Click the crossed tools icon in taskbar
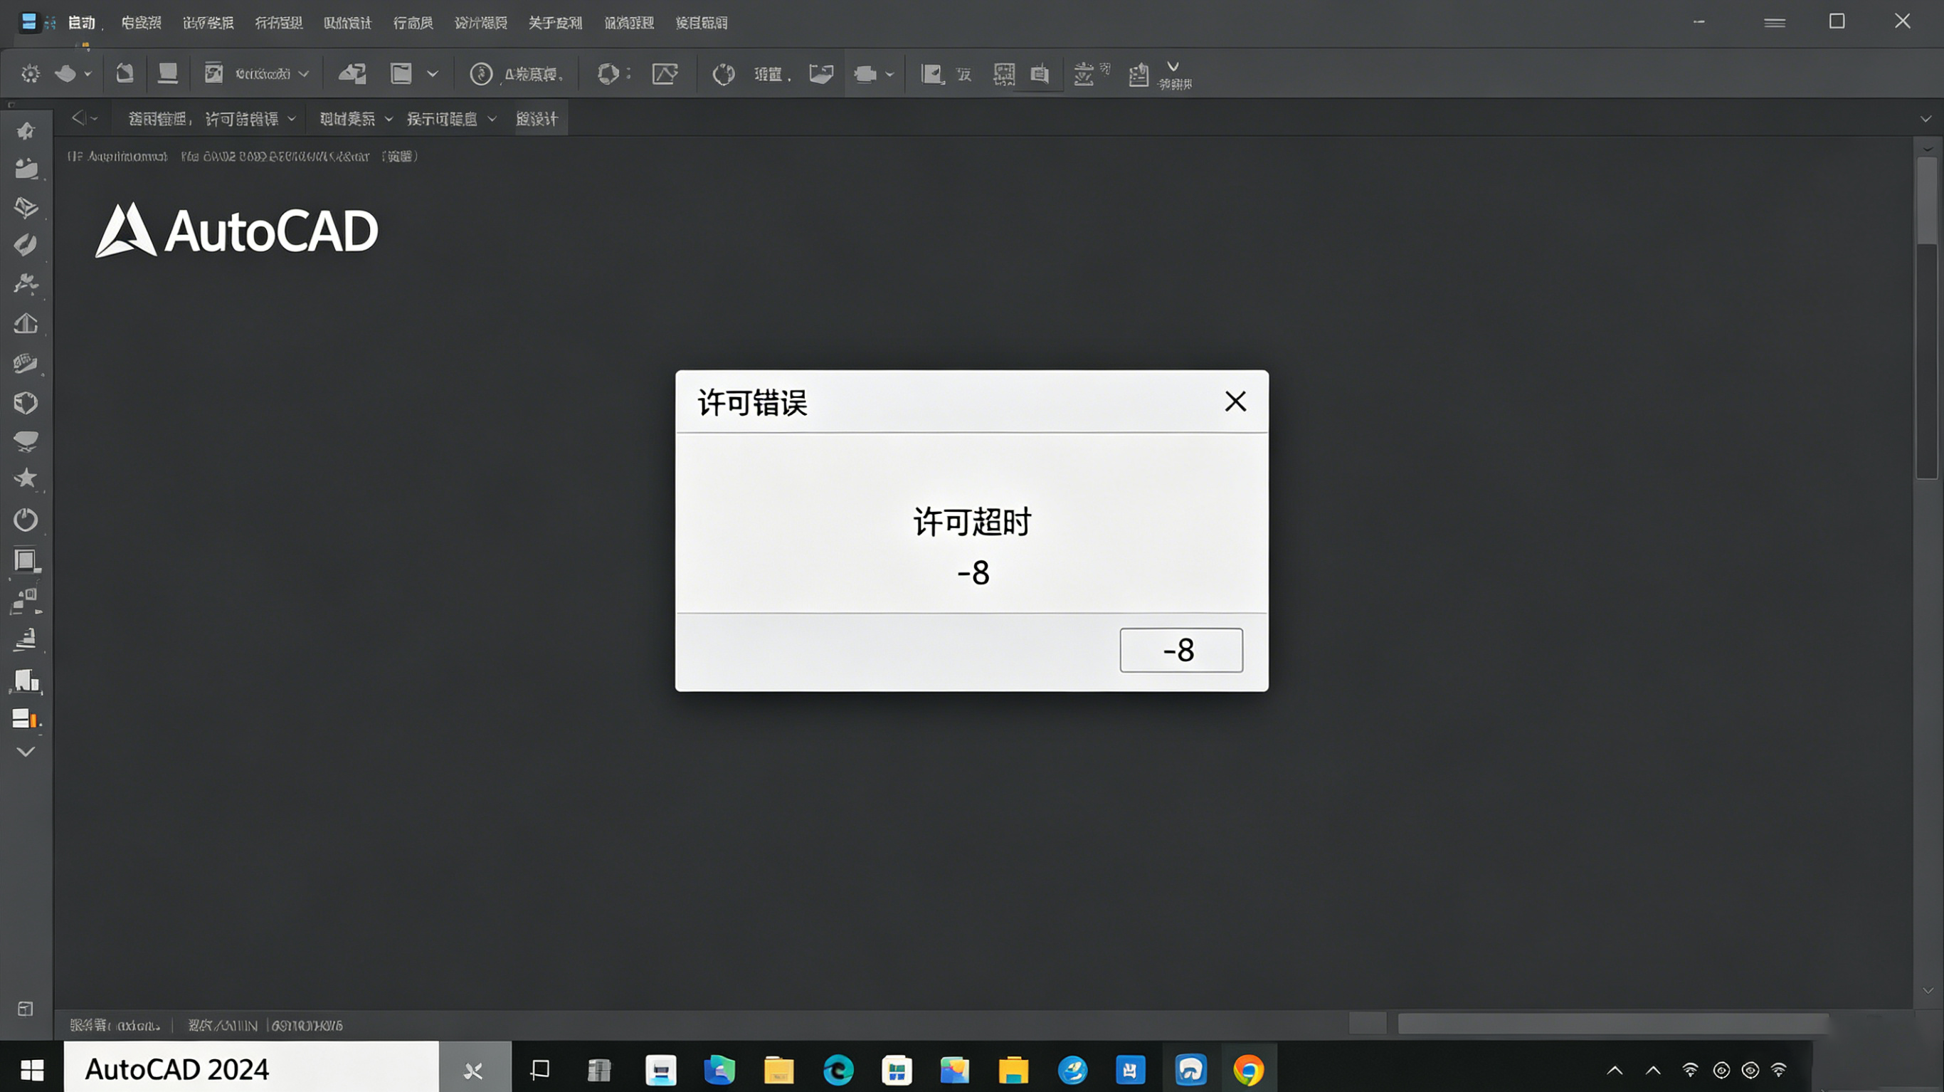 [474, 1070]
